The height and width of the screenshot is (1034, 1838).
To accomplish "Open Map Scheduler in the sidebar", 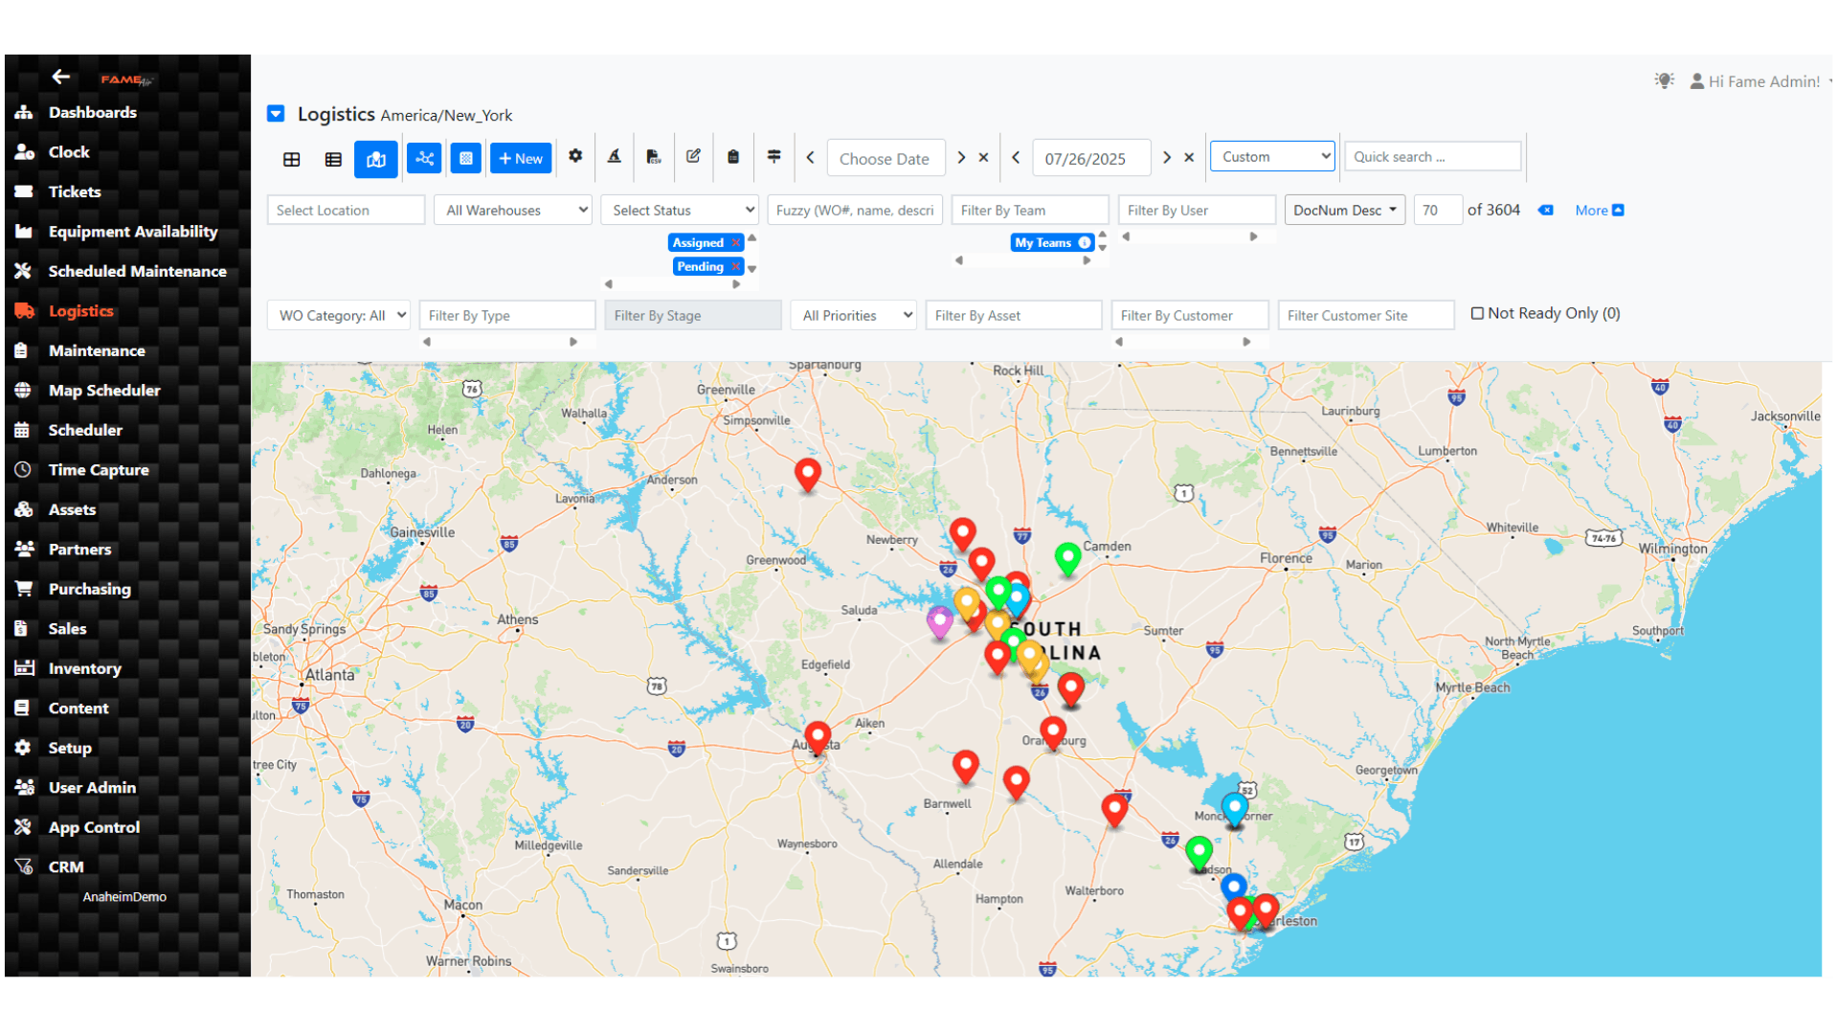I will [x=104, y=391].
